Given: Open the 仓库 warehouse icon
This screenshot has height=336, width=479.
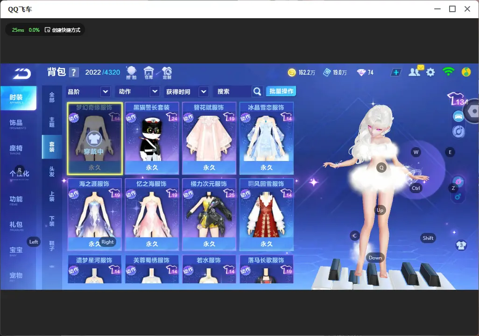Looking at the screenshot, I should [149, 72].
